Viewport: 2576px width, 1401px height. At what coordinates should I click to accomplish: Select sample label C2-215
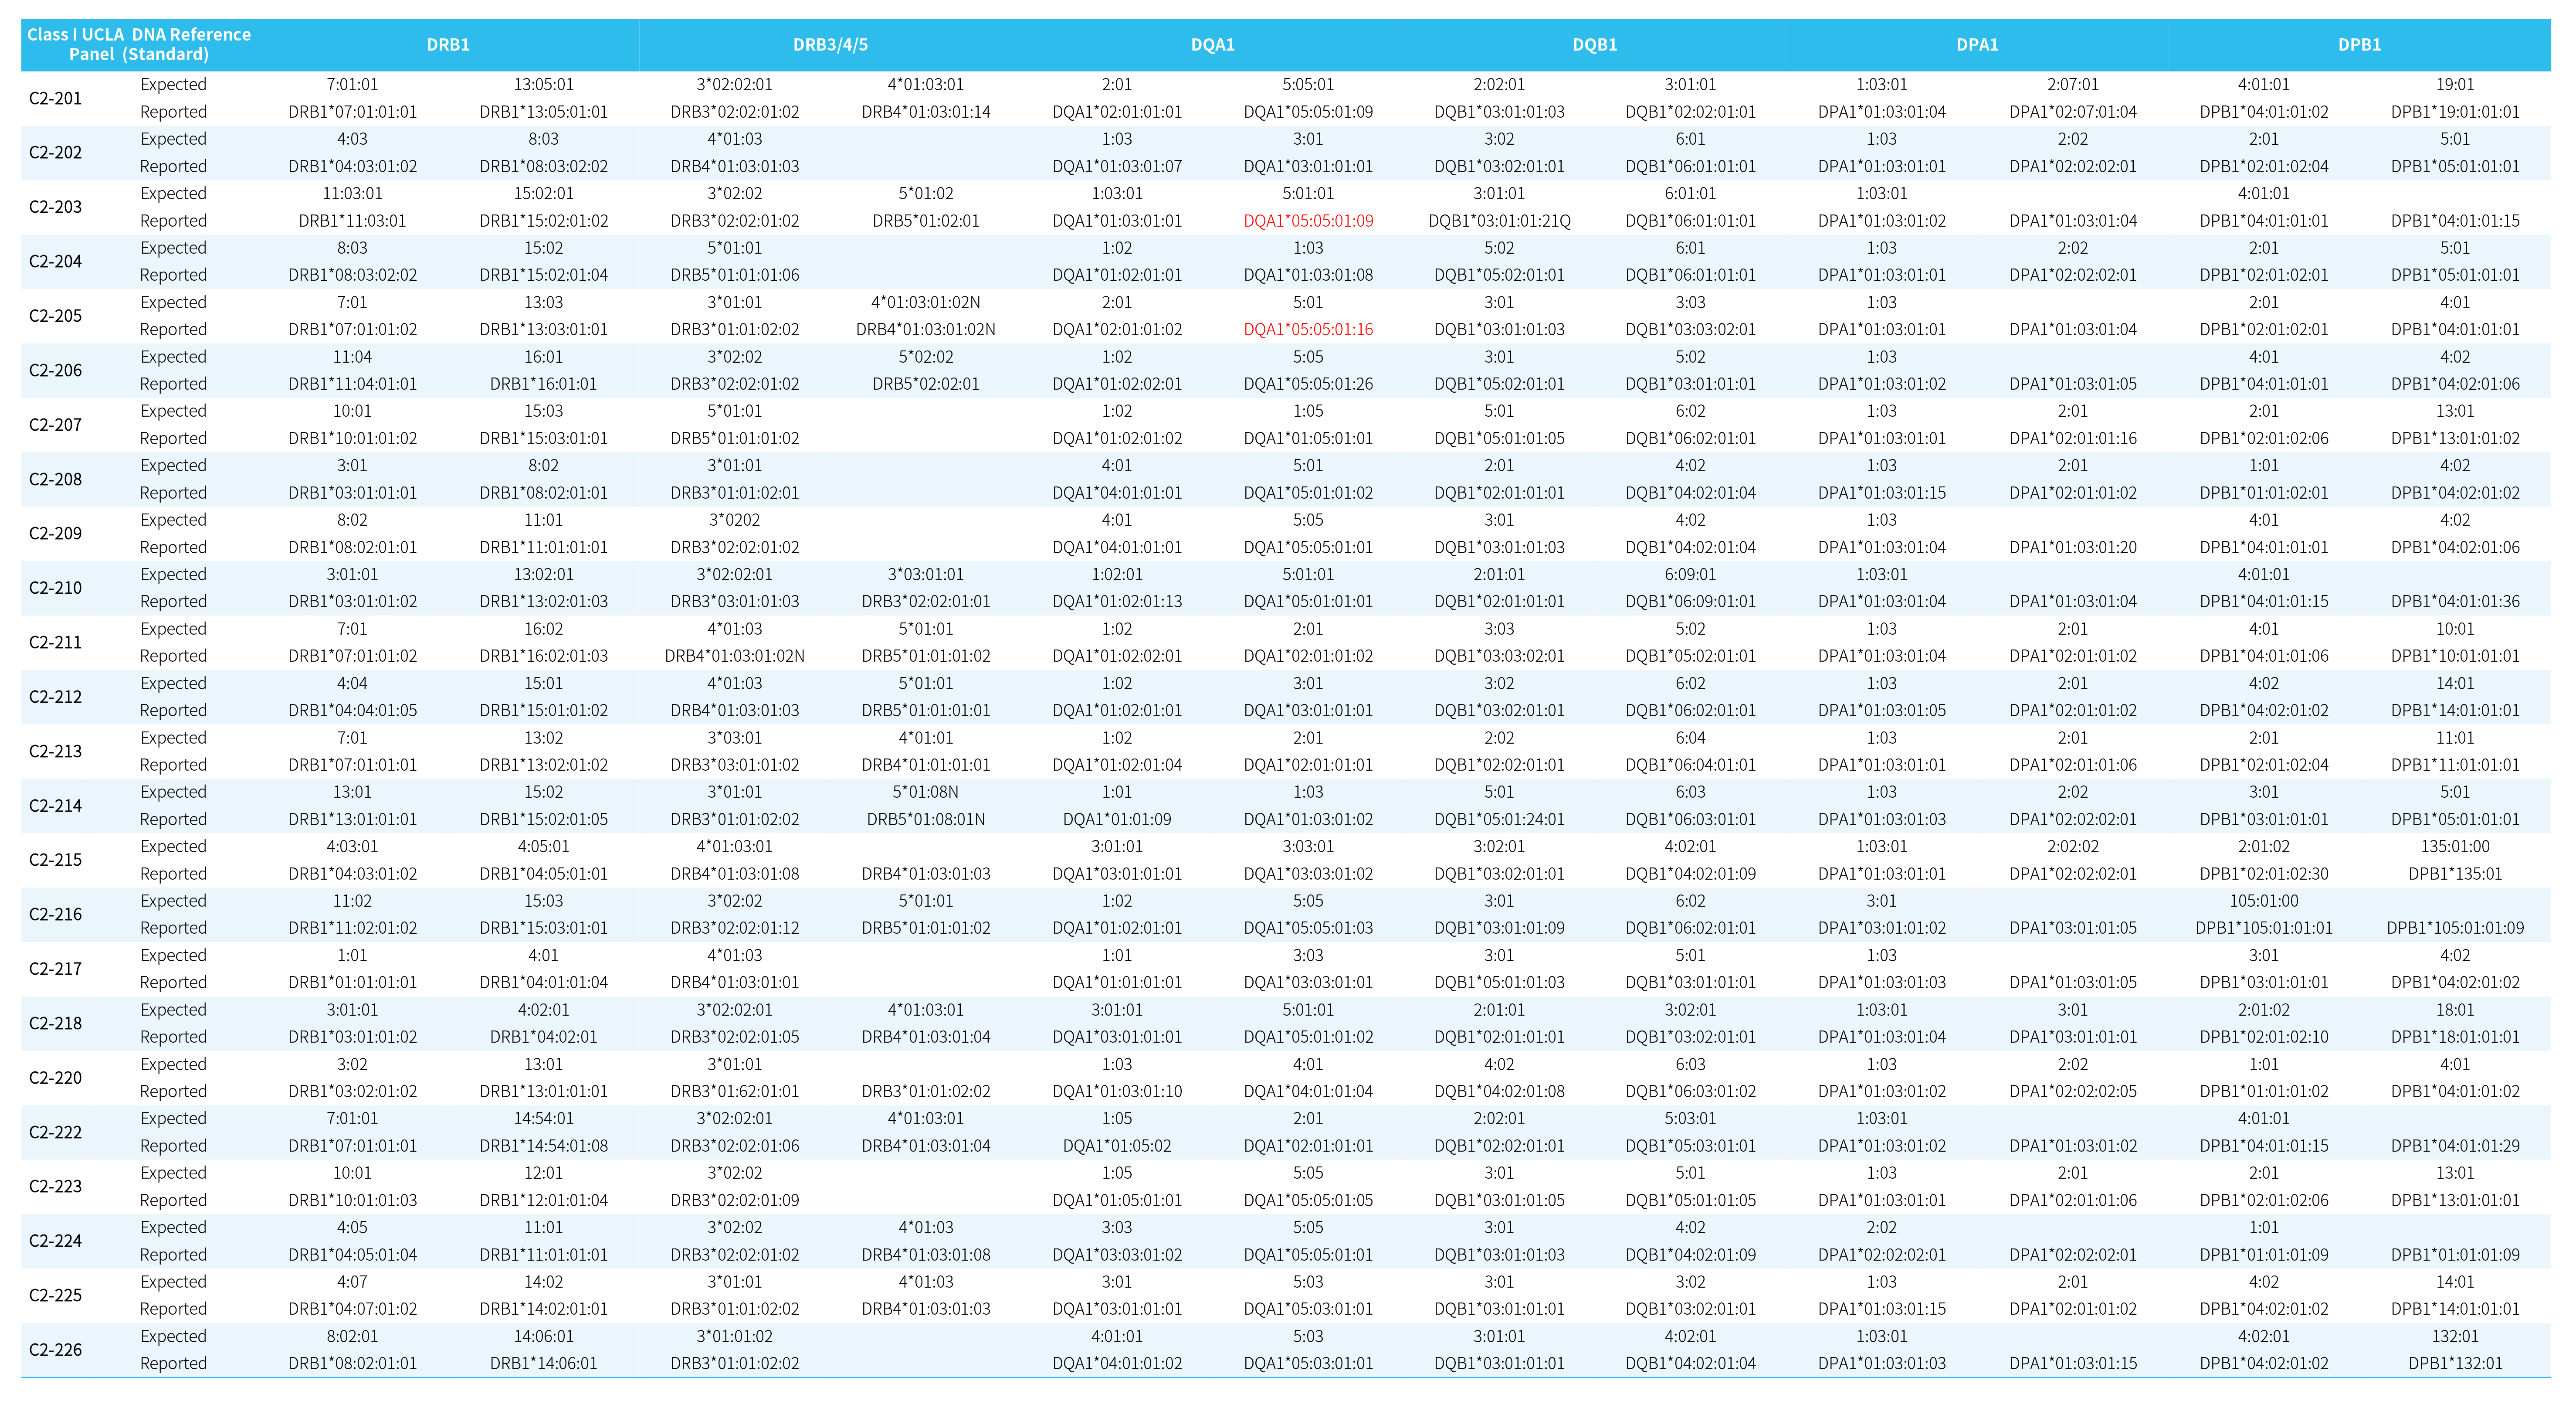click(55, 860)
